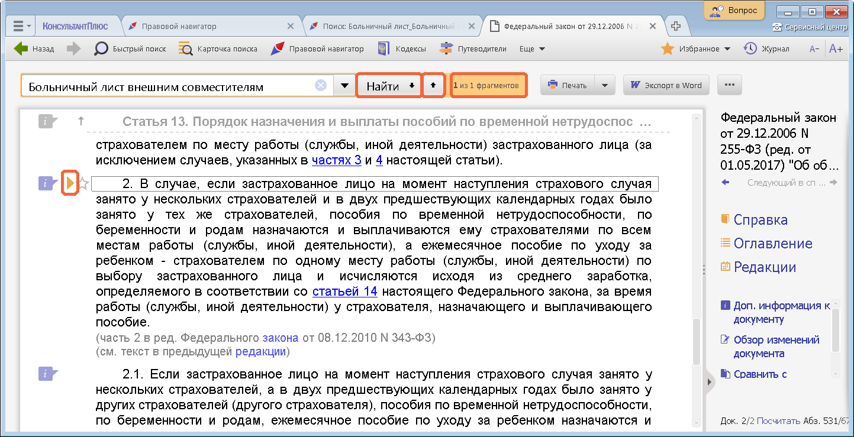Screen dimensions: 854x437
Task: Click info icon beside paragraph 2
Action: tap(48, 183)
